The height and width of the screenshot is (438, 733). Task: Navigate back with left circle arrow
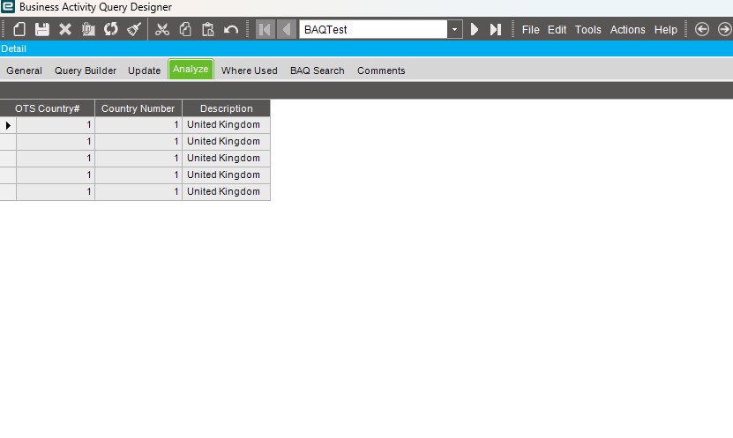tap(701, 29)
